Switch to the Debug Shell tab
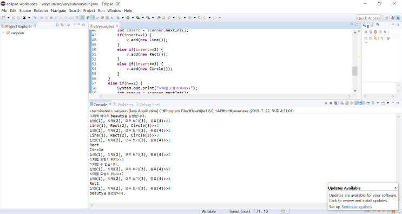402x214 pixels. 148,105
